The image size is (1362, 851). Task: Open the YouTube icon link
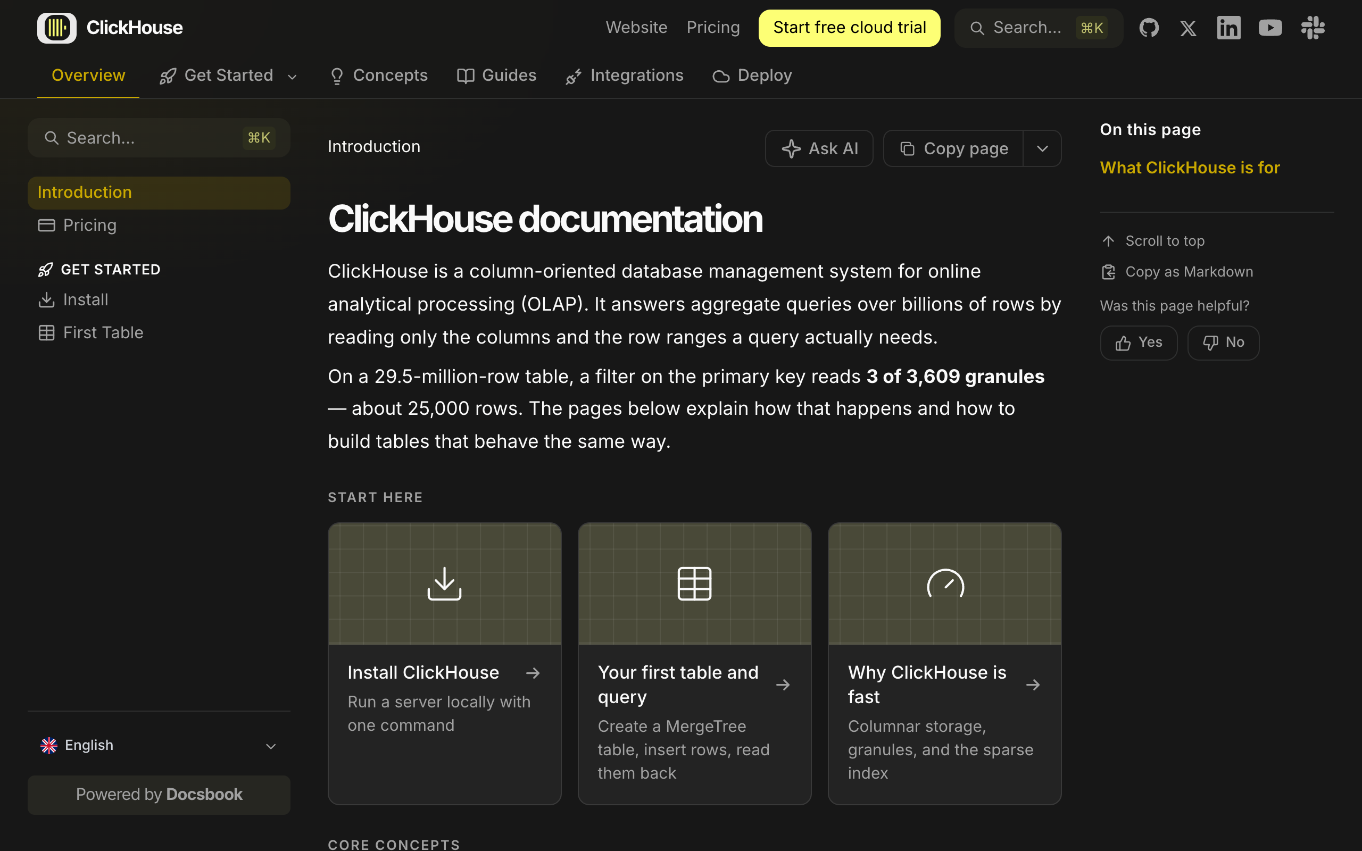point(1270,28)
